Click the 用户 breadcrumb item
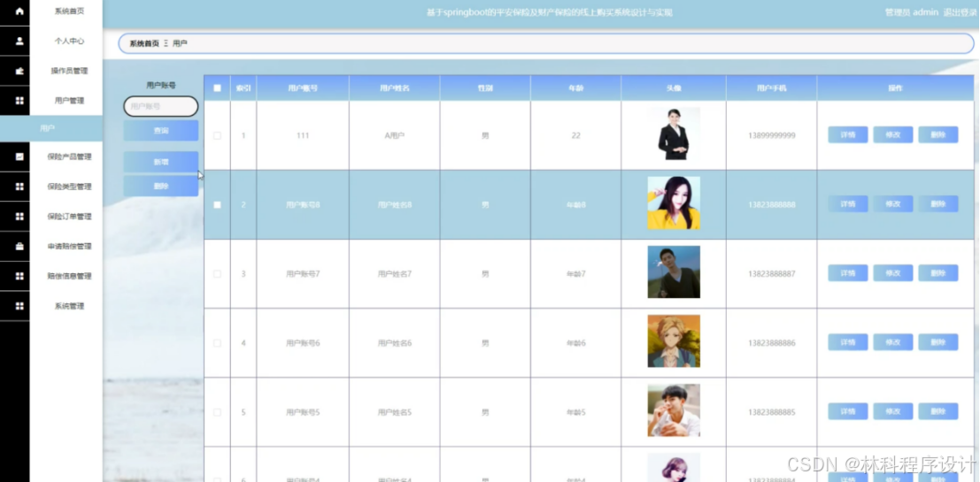980x482 pixels. pyautogui.click(x=180, y=43)
